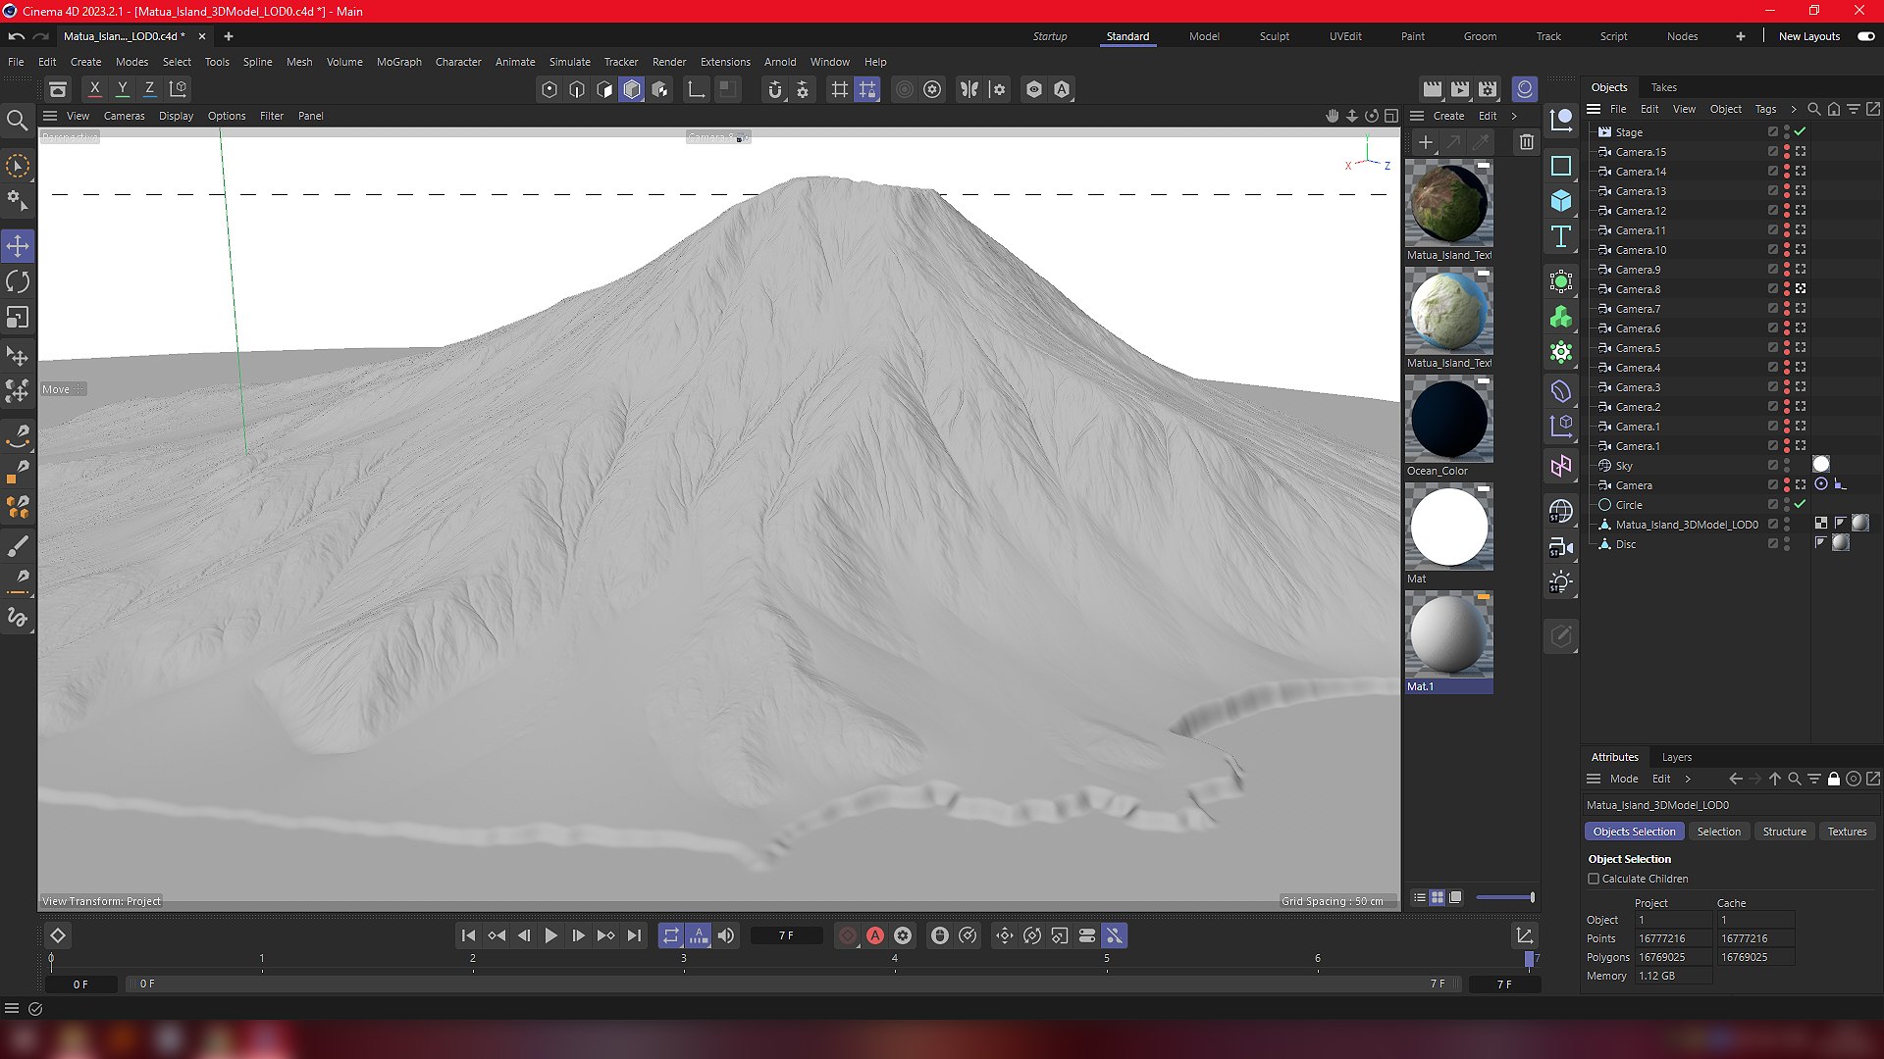Click the Textures button
The image size is (1884, 1059).
(1848, 832)
